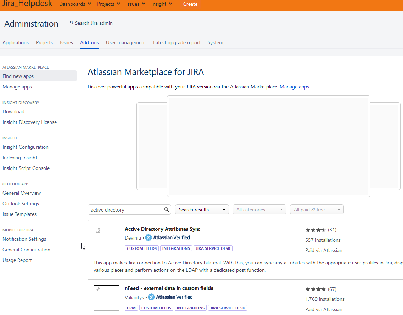403x315 pixels.
Task: Select the Add-ons tab
Action: (89, 42)
